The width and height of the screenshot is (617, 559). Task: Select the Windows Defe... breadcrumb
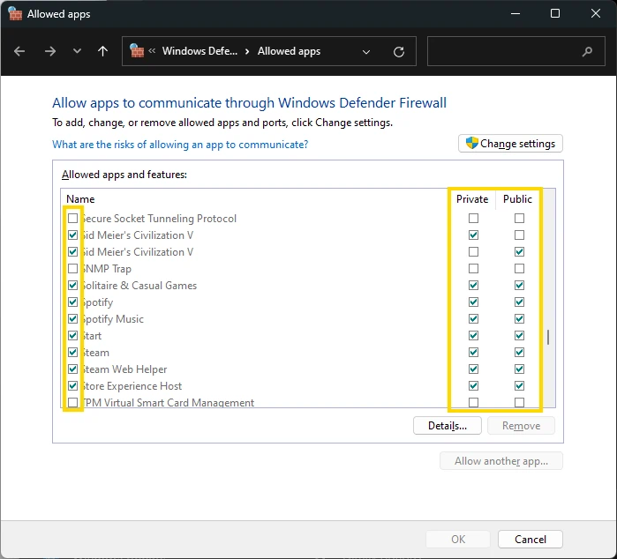(199, 51)
